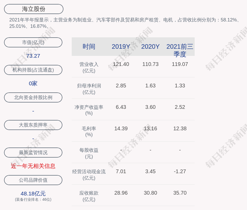Viewport: 247px width, 210px height.
Task: Select the 48.18亿元 brand value
Action: (x=33, y=194)
